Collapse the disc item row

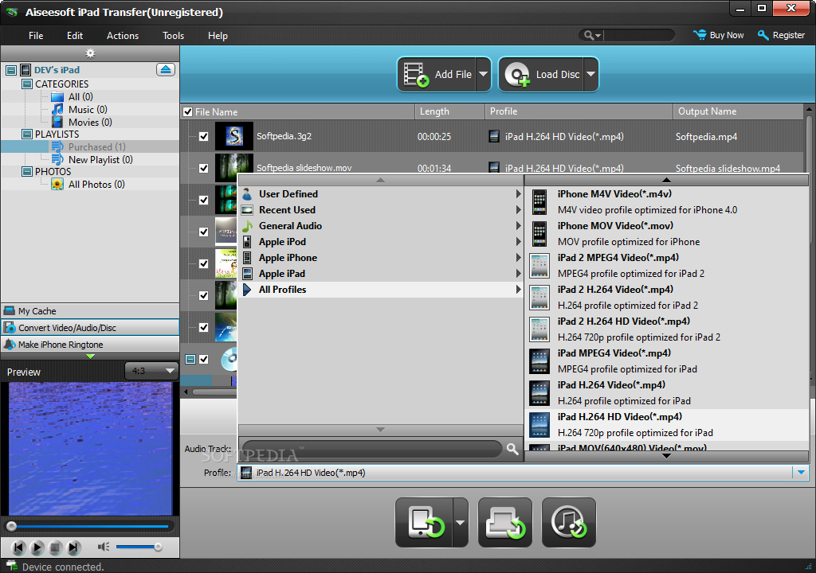point(190,359)
